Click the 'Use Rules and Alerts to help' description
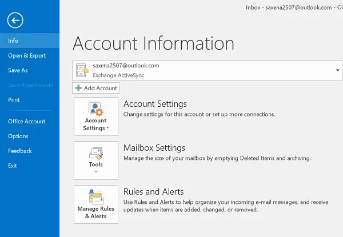 (226, 206)
